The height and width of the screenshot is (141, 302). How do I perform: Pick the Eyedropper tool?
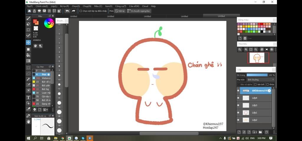[28, 116]
